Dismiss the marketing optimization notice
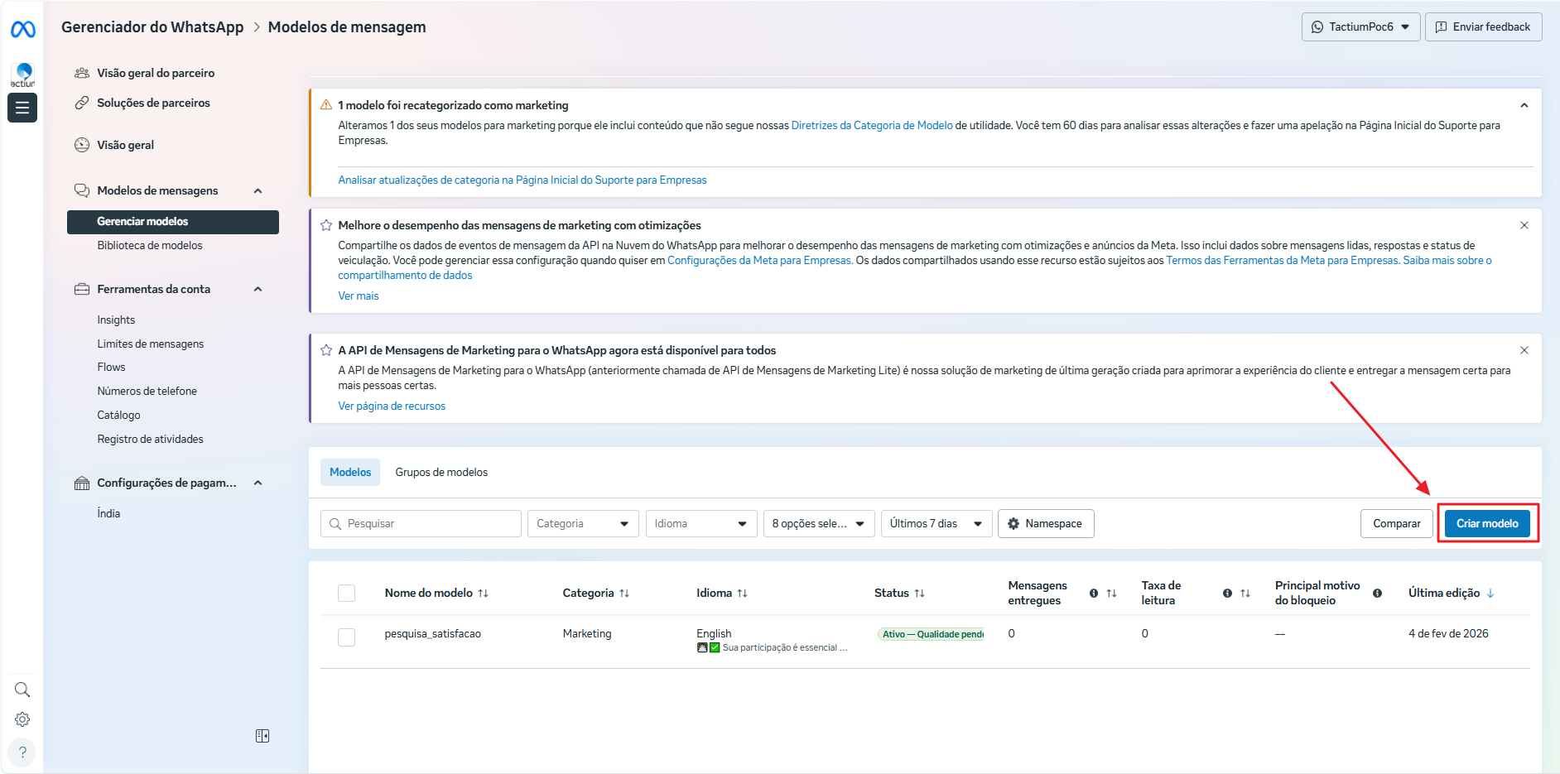1560x774 pixels. 1524,225
